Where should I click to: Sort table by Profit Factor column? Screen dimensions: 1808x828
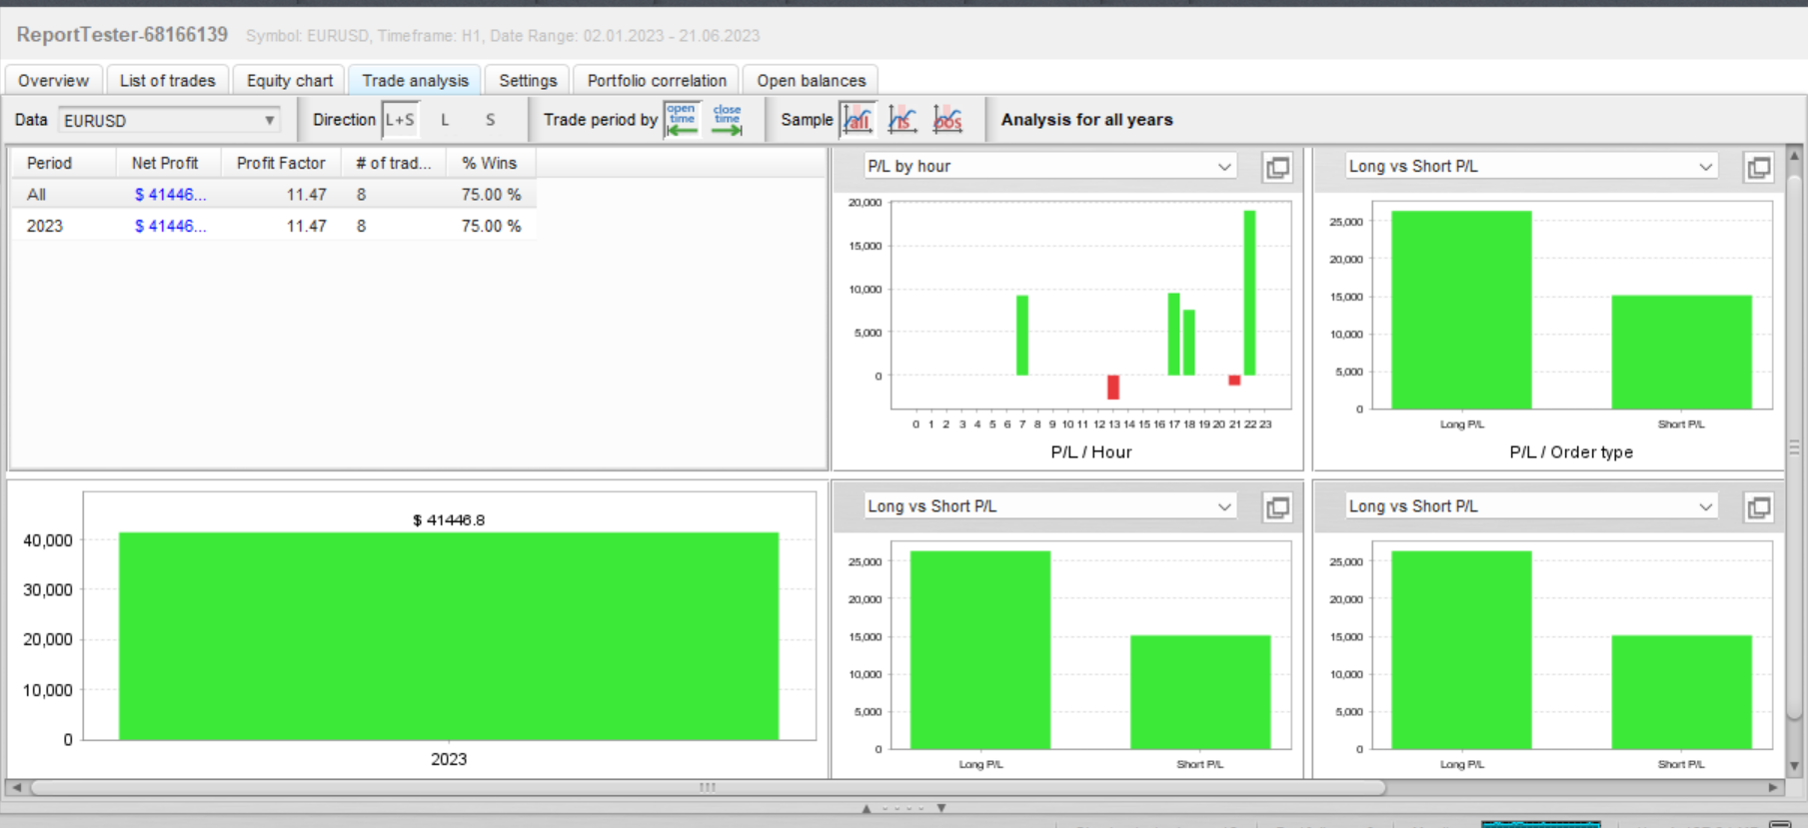click(x=281, y=163)
